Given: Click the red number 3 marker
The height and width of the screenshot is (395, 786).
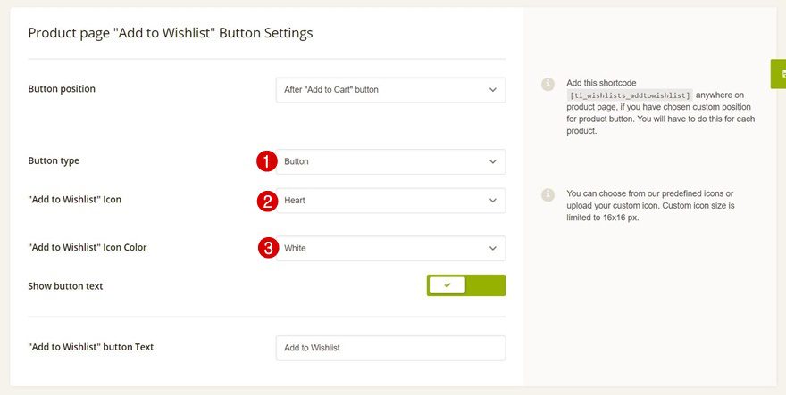Looking at the screenshot, I should click(266, 248).
